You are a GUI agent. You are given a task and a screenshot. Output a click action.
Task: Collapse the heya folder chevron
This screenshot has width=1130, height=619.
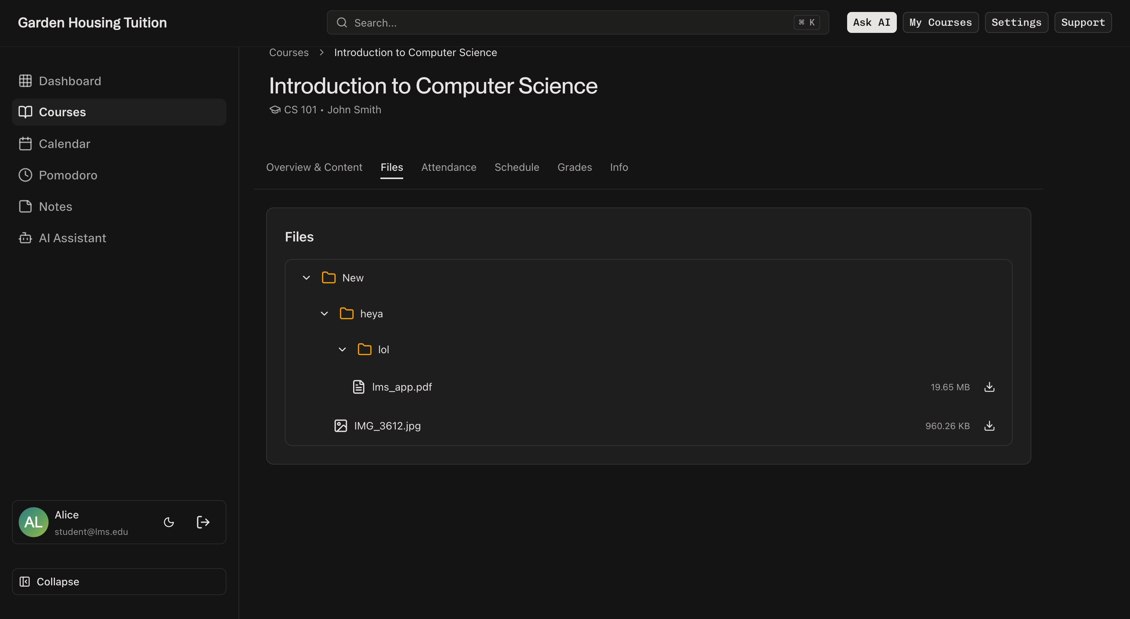[x=324, y=314]
